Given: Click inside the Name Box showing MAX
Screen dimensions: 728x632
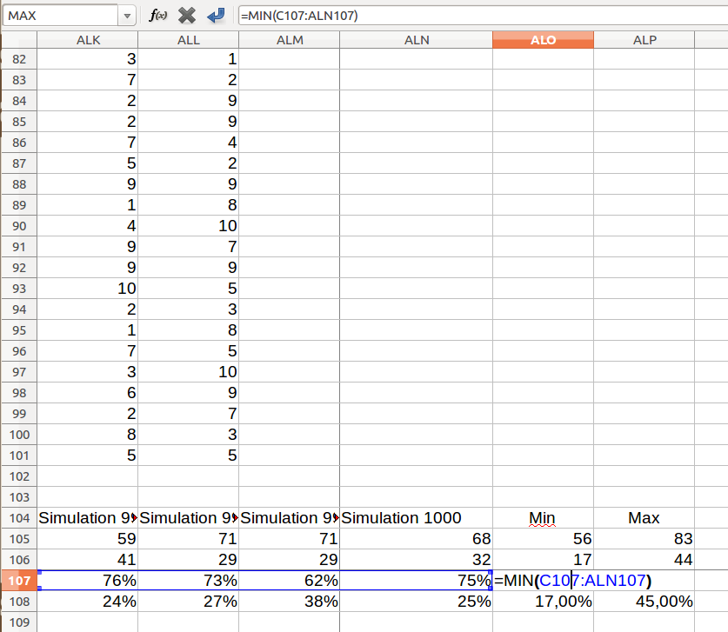Looking at the screenshot, I should 59,16.
